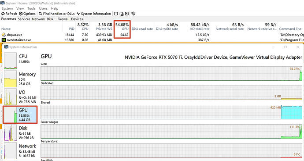Viewport: 304px width, 161px height.
Task: Click the window-with-list icon in toolbar
Action: tap(122, 14)
